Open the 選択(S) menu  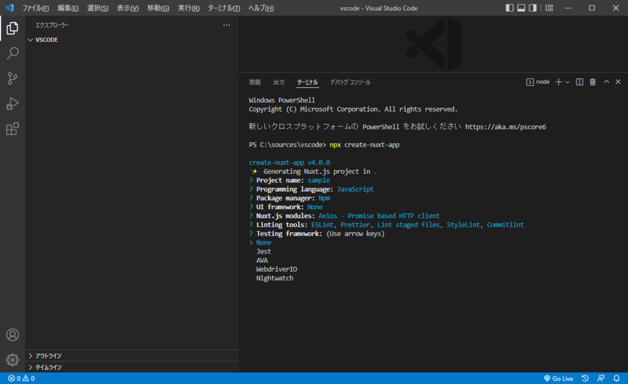(x=98, y=8)
